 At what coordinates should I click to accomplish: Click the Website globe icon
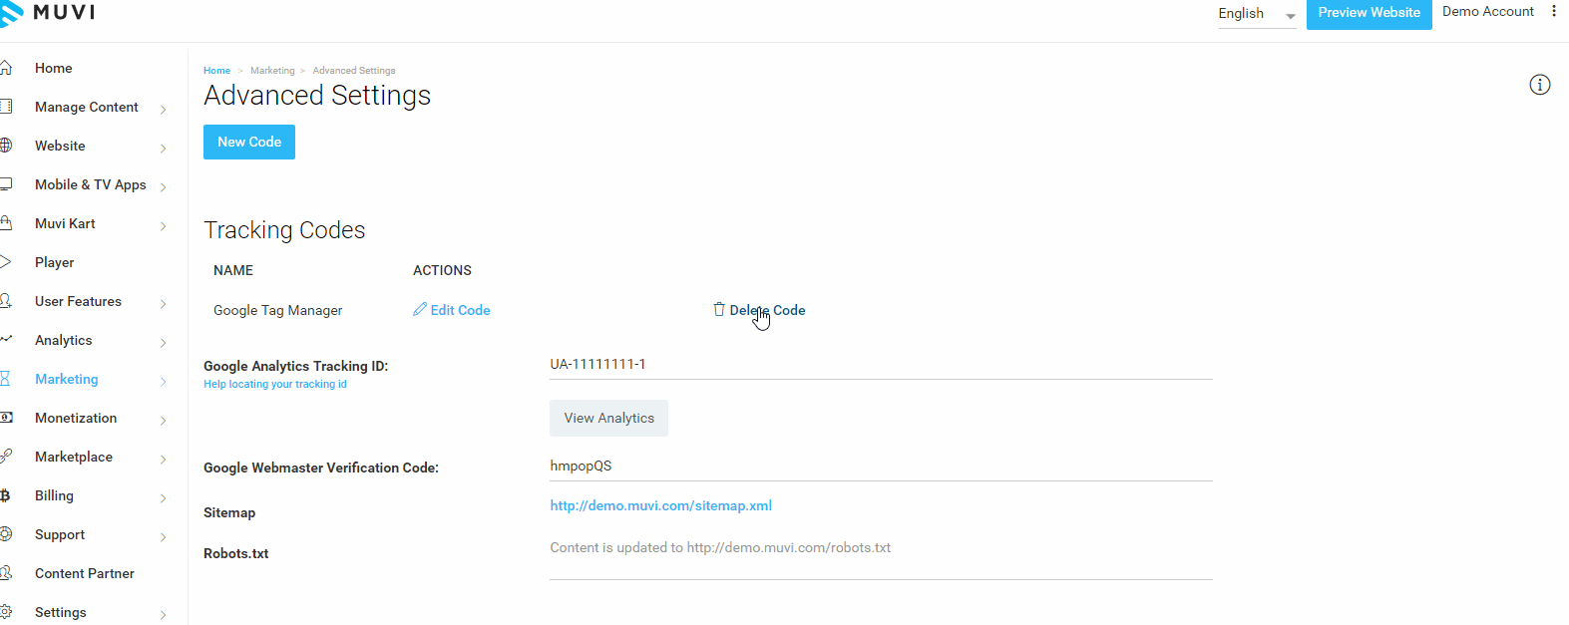click(6, 146)
